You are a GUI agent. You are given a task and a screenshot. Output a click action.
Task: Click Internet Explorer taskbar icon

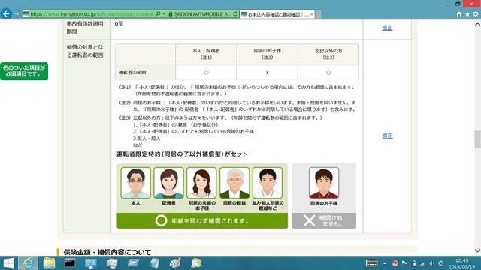[x=29, y=263]
